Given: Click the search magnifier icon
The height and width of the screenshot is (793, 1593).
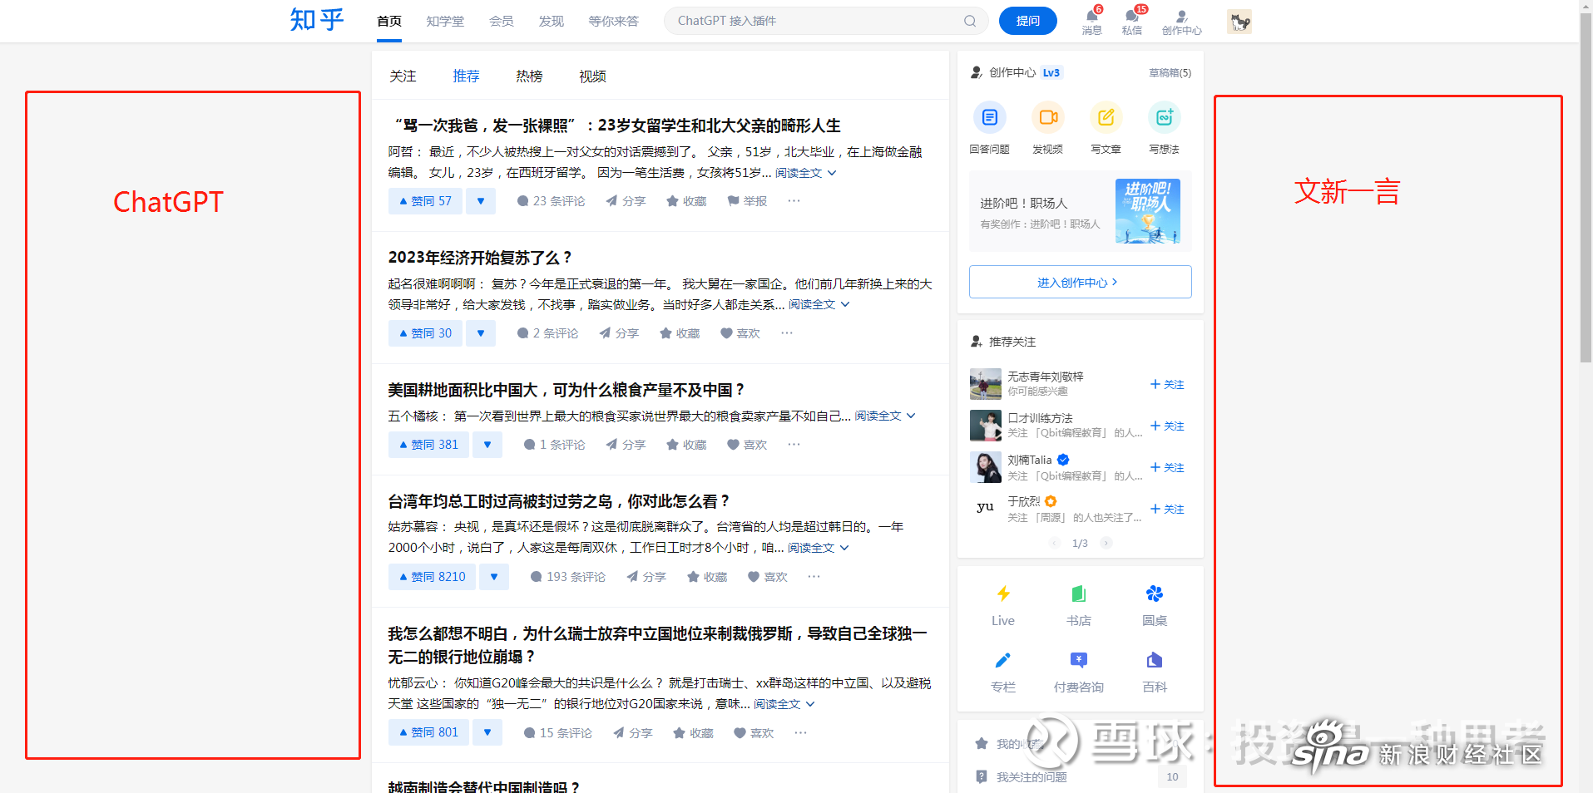Looking at the screenshot, I should 970,21.
